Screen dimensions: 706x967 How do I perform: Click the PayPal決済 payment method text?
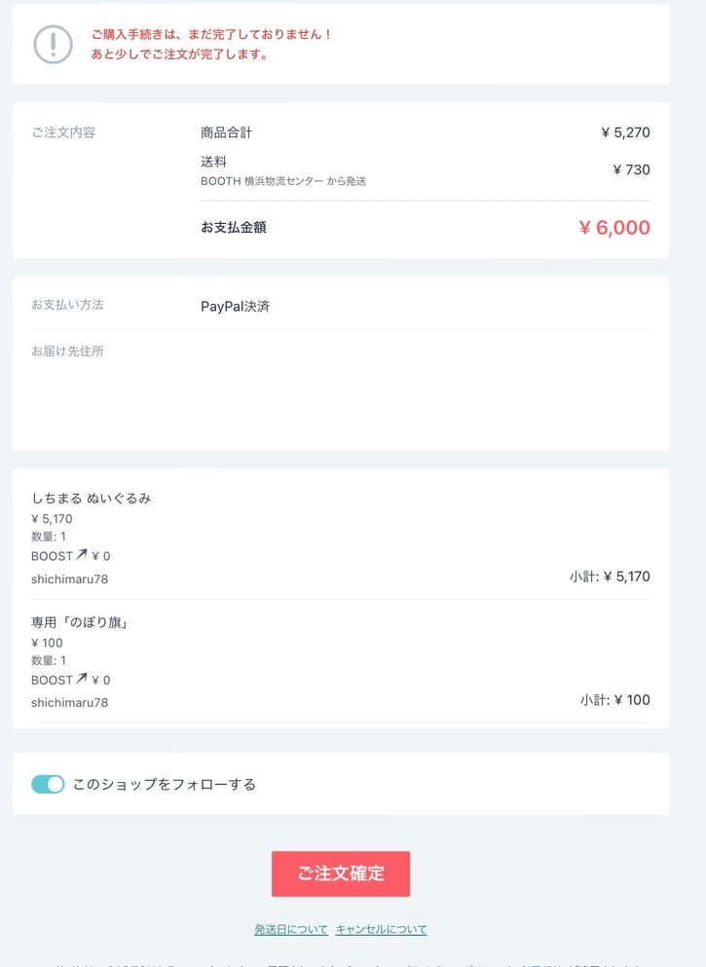pos(235,306)
